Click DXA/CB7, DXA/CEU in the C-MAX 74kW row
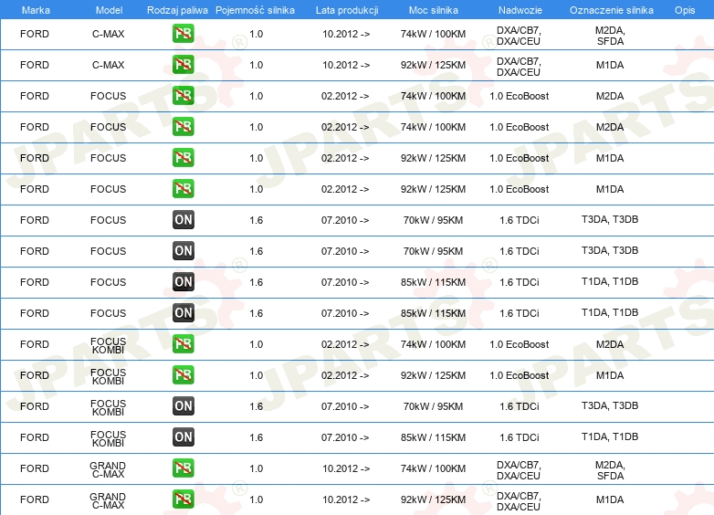714x515 pixels. click(x=519, y=36)
